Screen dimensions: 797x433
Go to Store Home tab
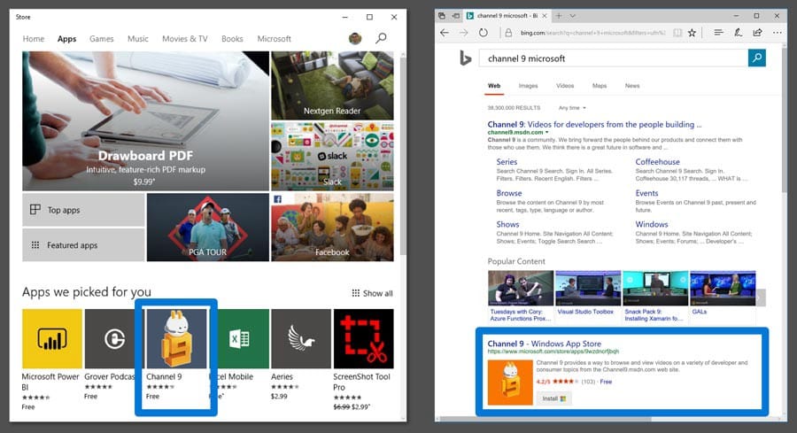pos(33,39)
